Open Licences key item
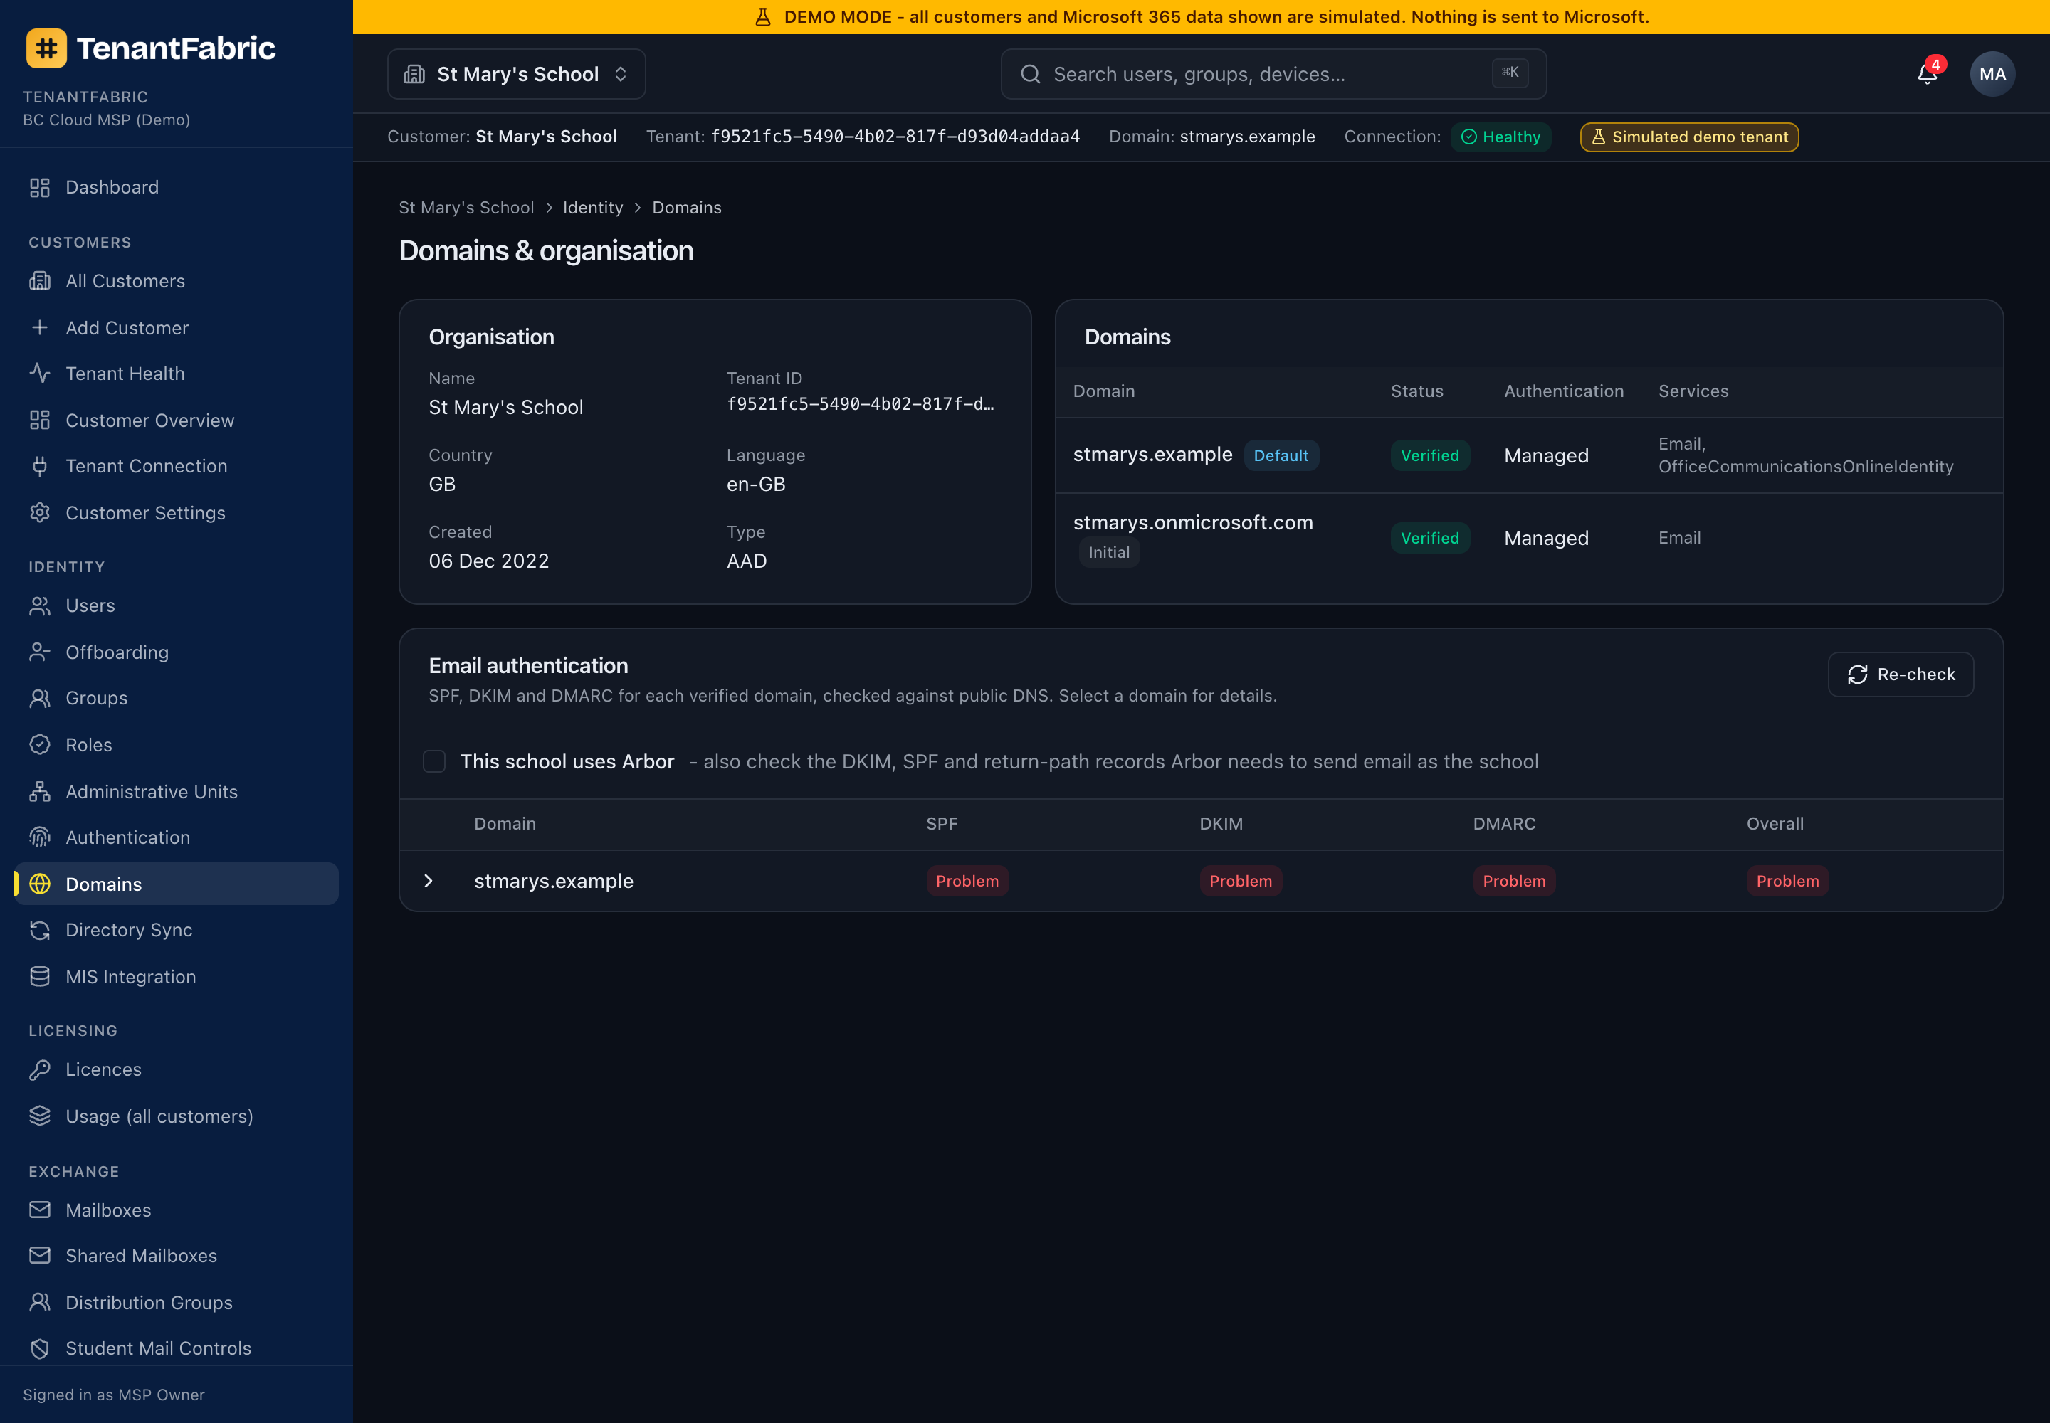Screen dimensions: 2050x1423 coord(177,1069)
